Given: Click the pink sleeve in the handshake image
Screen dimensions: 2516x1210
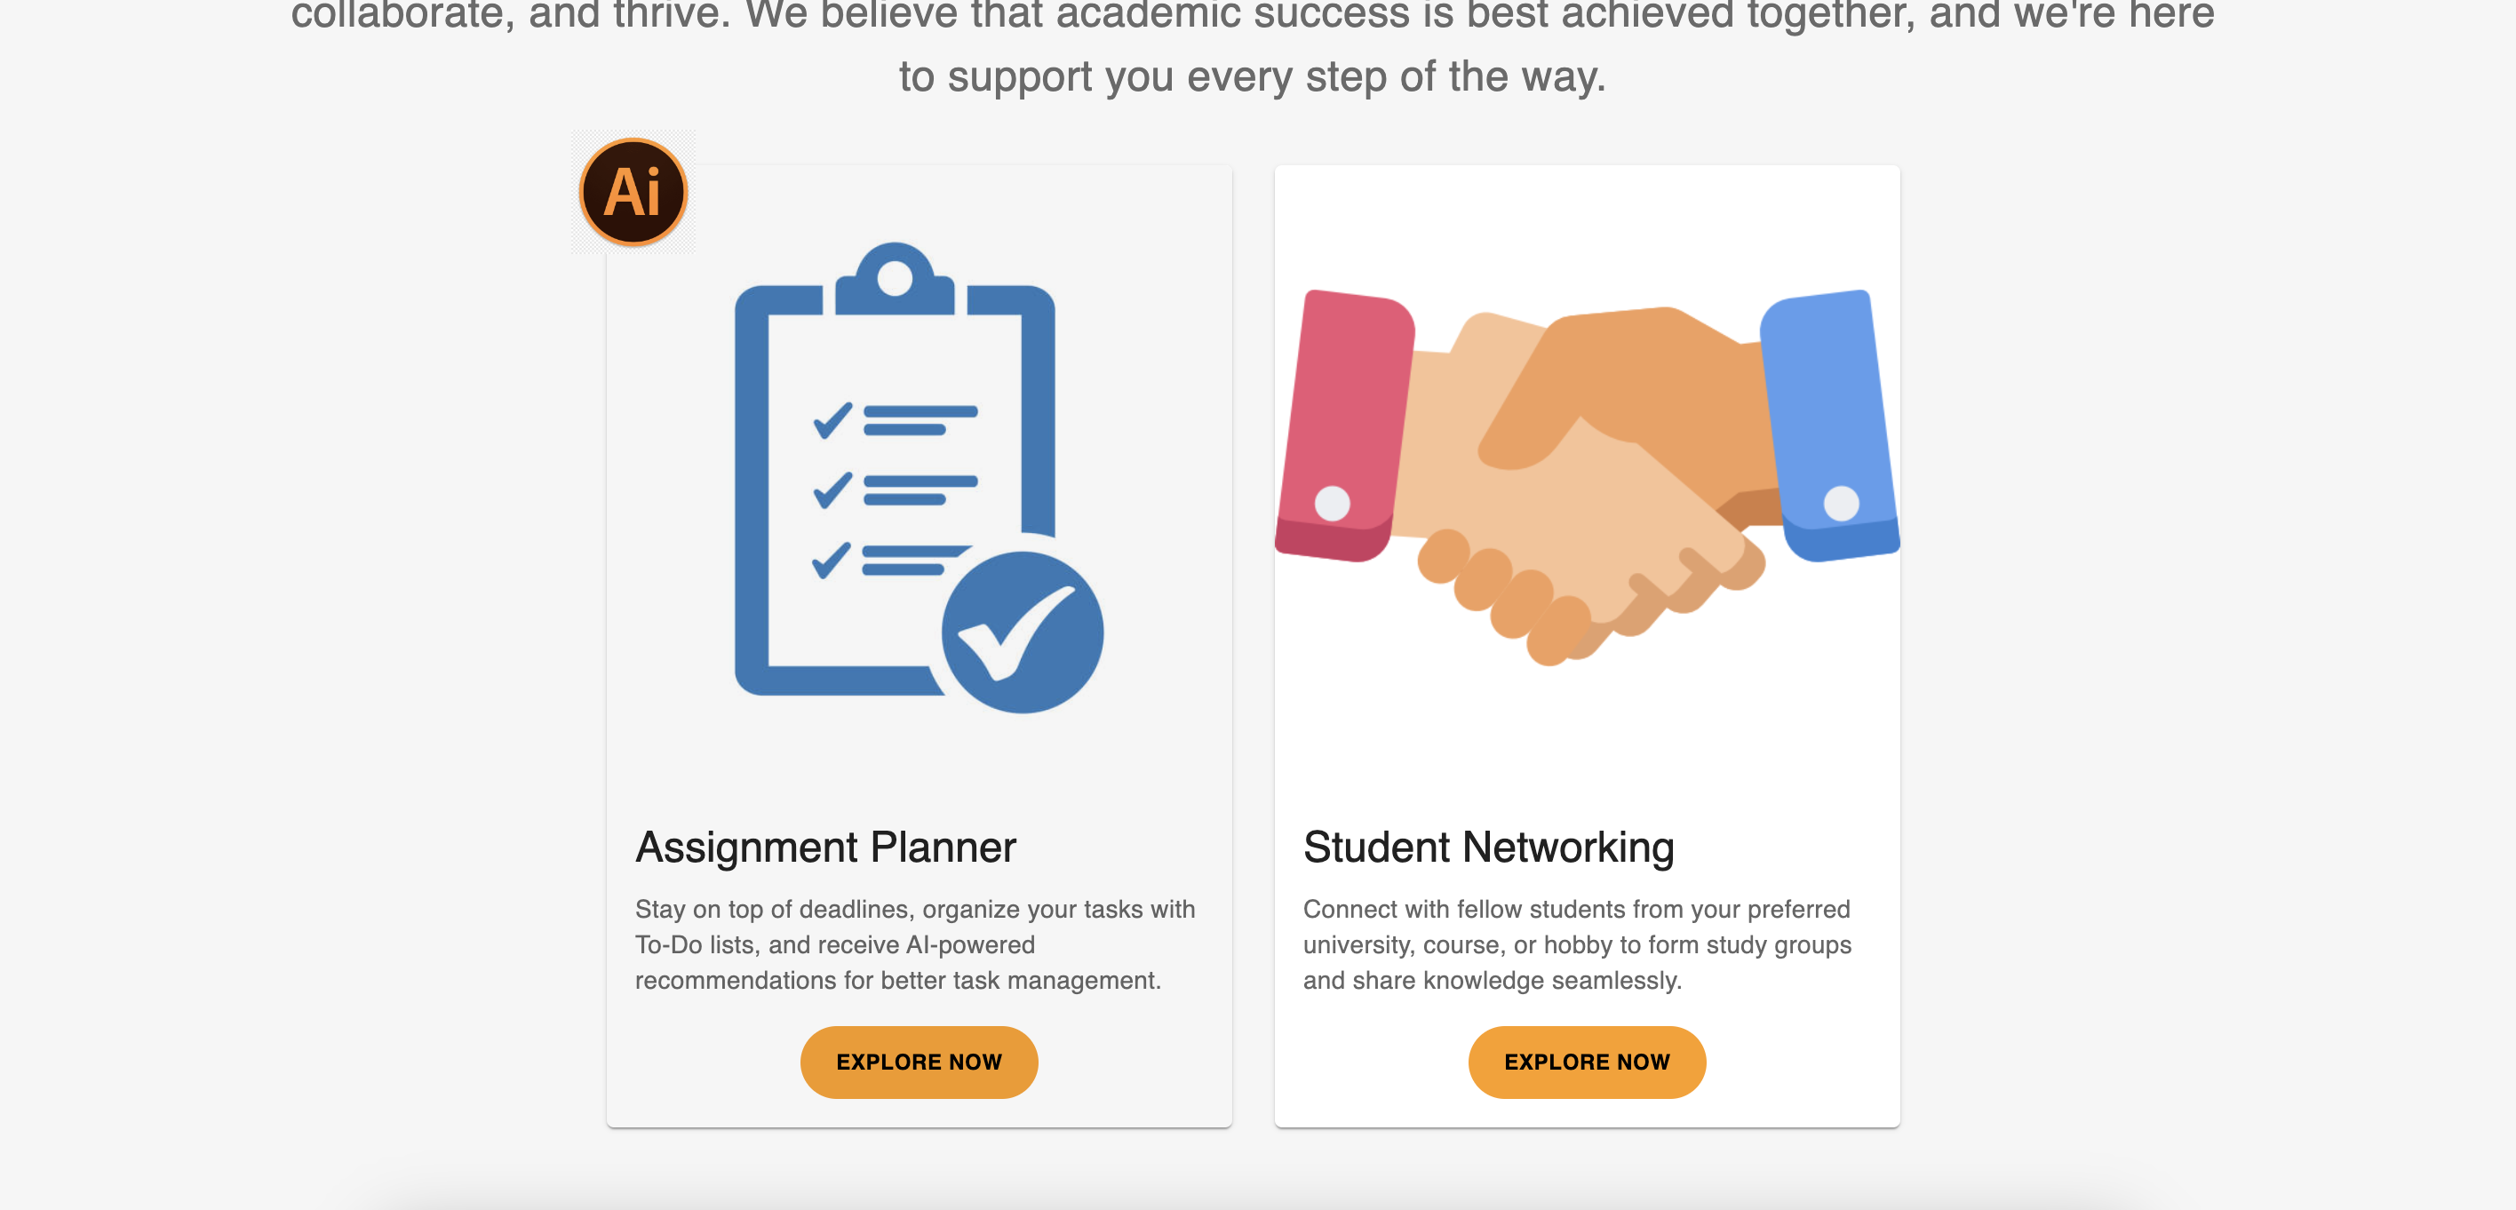Looking at the screenshot, I should pos(1344,426).
